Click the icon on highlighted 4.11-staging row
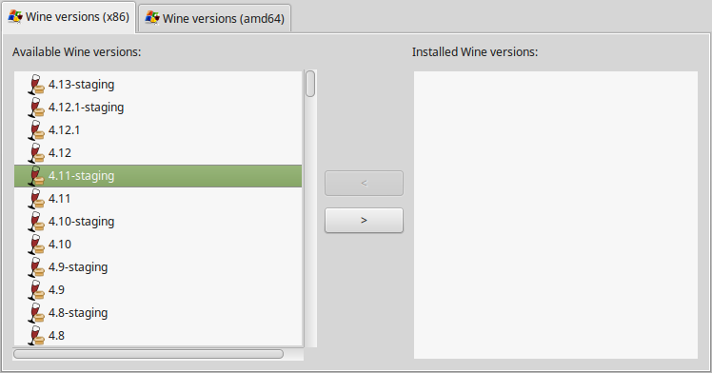The image size is (712, 373). click(36, 176)
